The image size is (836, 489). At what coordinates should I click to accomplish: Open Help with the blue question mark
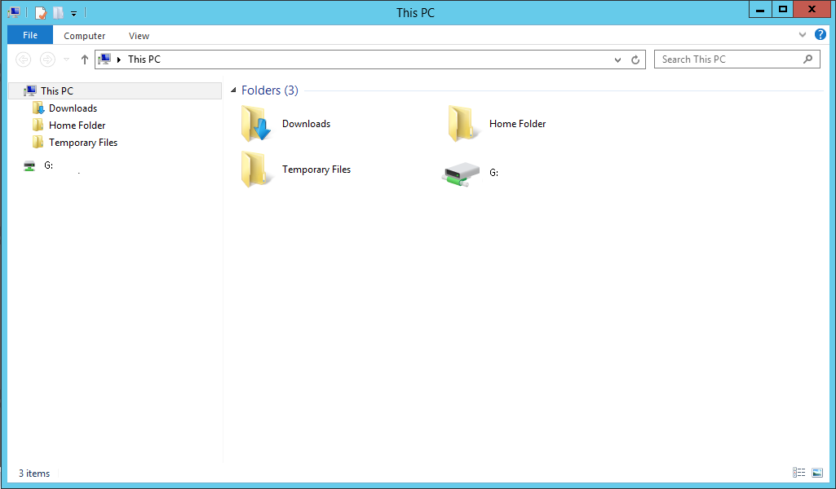[821, 35]
